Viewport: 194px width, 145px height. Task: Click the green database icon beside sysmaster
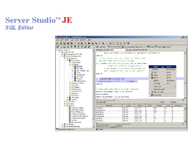coord(70,97)
